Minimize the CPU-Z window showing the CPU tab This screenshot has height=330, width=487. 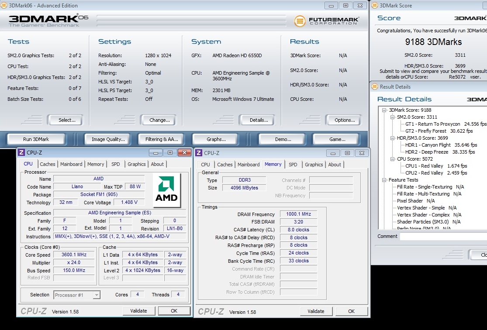(155, 152)
